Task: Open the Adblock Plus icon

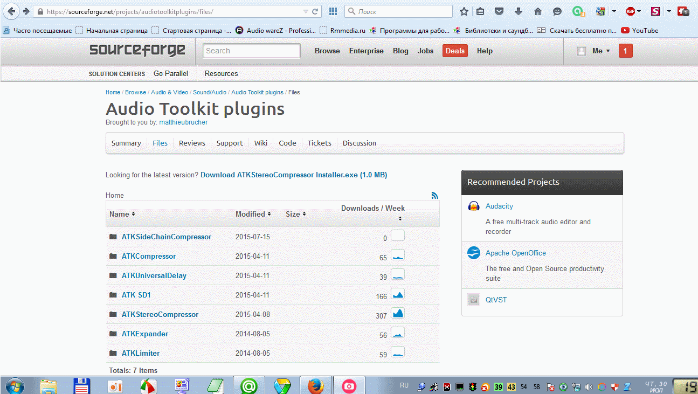Action: (x=630, y=11)
